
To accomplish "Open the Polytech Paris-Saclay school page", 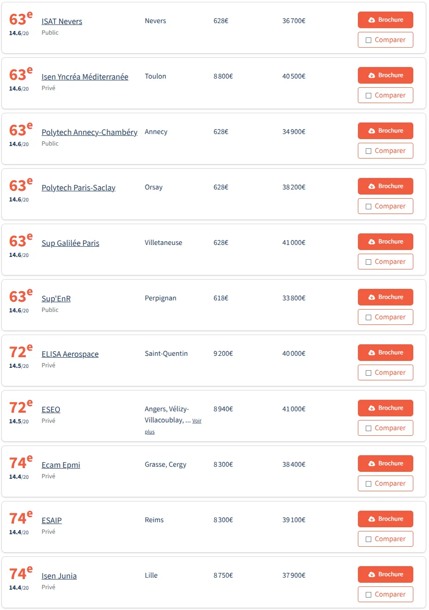I will pyautogui.click(x=79, y=188).
